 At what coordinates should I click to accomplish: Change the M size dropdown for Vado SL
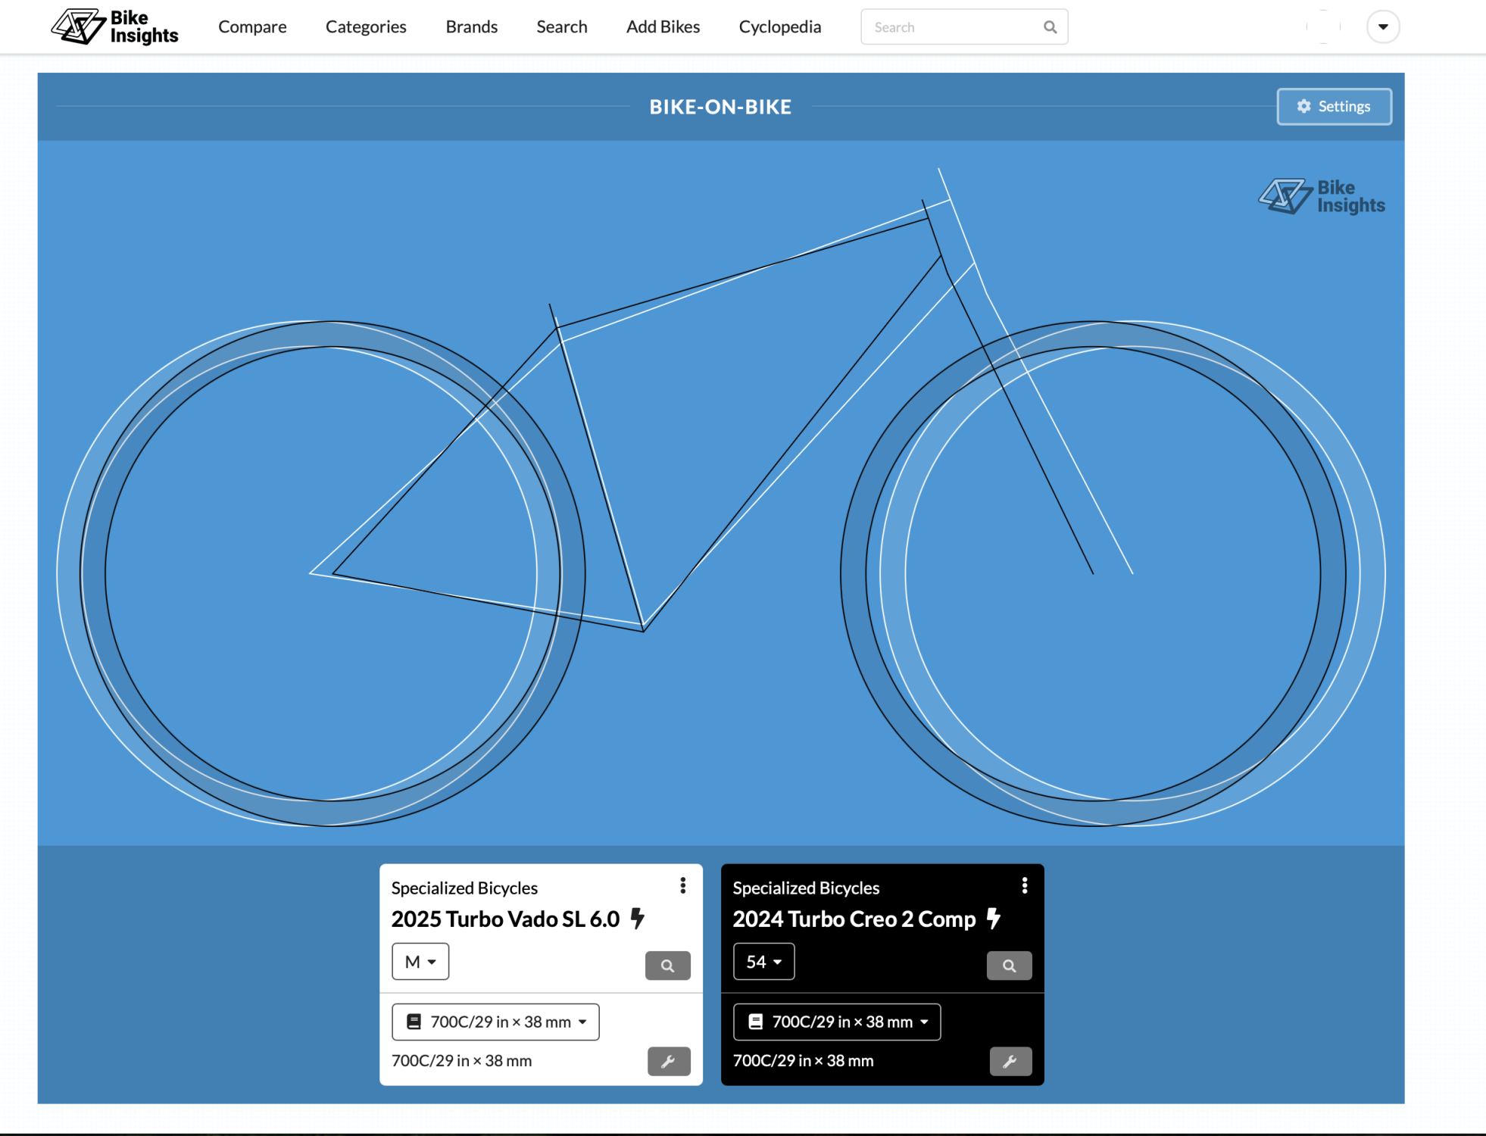(x=420, y=961)
